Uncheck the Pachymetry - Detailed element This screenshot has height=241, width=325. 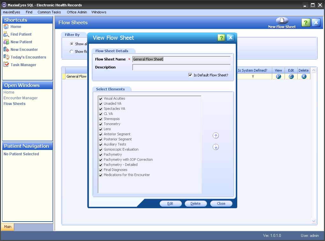tap(101, 165)
